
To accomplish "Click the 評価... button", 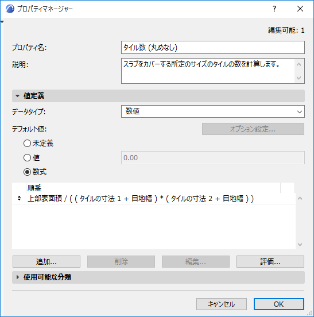I will 270,262.
